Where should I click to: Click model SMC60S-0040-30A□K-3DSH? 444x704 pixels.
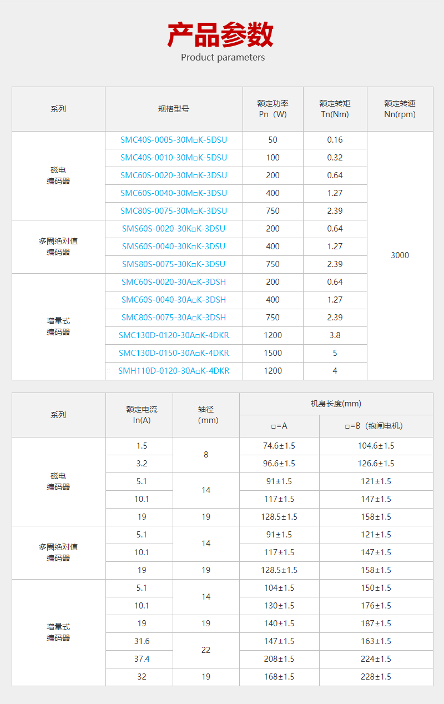pyautogui.click(x=174, y=300)
